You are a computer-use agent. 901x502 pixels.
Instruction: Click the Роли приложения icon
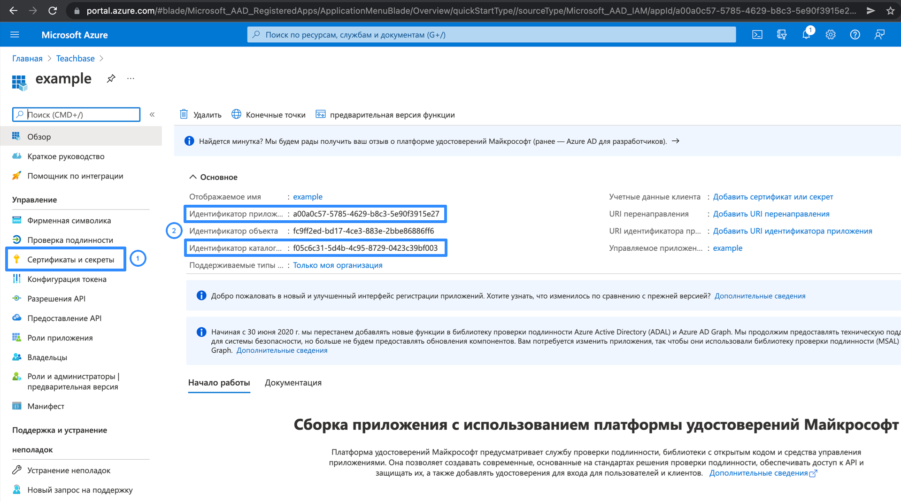tap(17, 338)
